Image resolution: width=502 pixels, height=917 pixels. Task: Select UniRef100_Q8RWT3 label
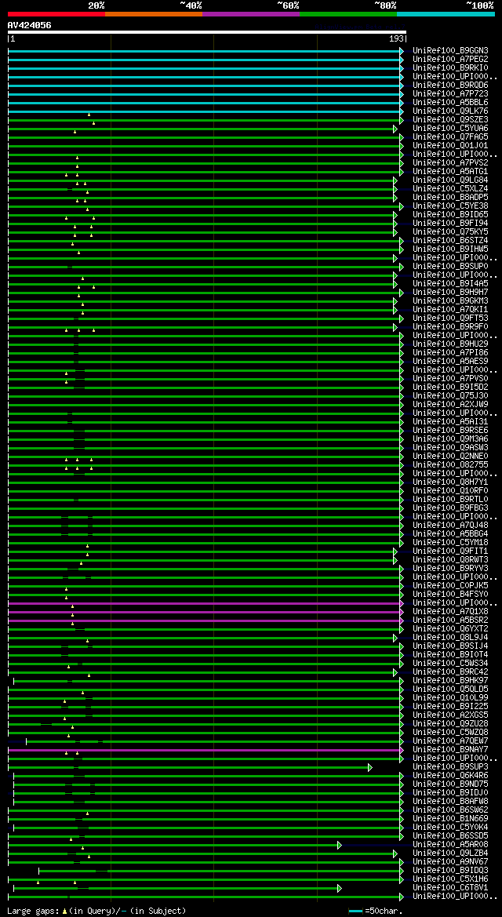coord(450,561)
